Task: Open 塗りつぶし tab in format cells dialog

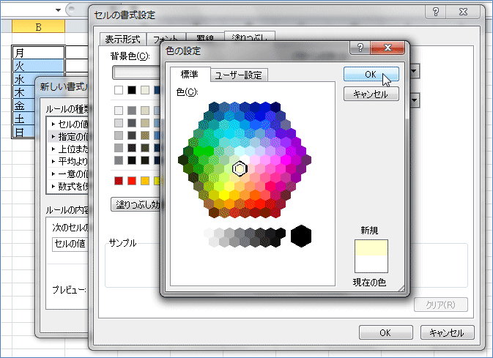Action: [x=250, y=37]
